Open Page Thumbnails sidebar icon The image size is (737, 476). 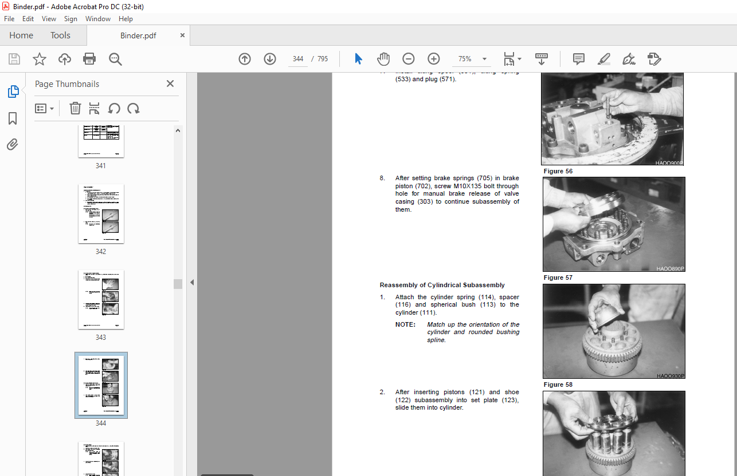pos(13,91)
